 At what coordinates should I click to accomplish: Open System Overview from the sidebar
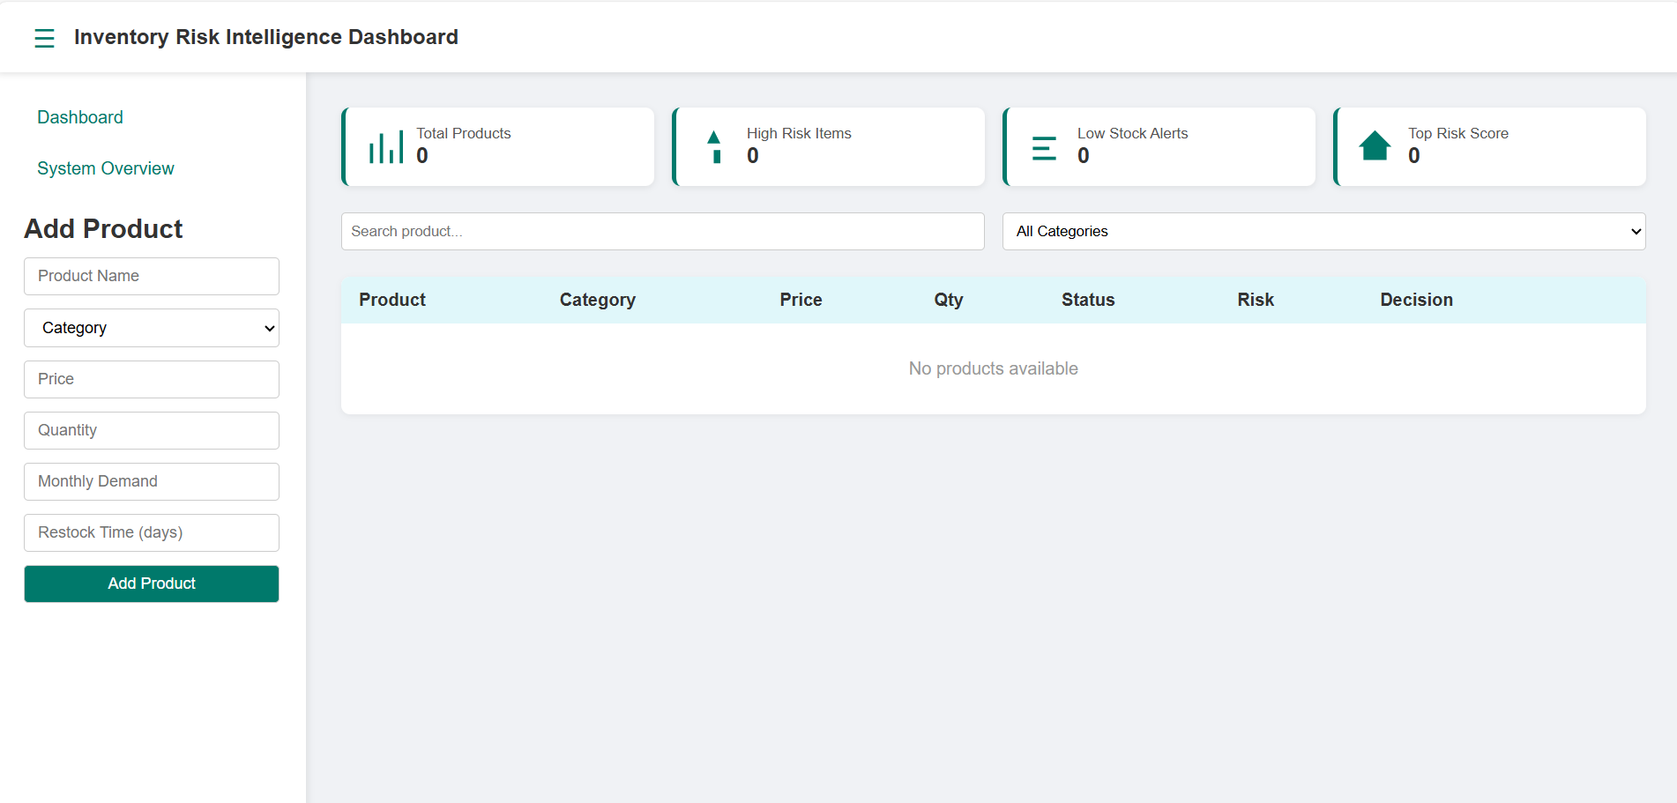[106, 167]
